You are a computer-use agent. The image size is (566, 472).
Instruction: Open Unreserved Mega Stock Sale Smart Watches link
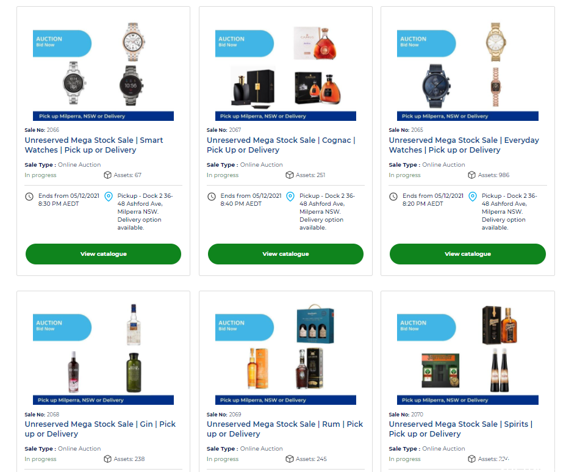click(94, 145)
